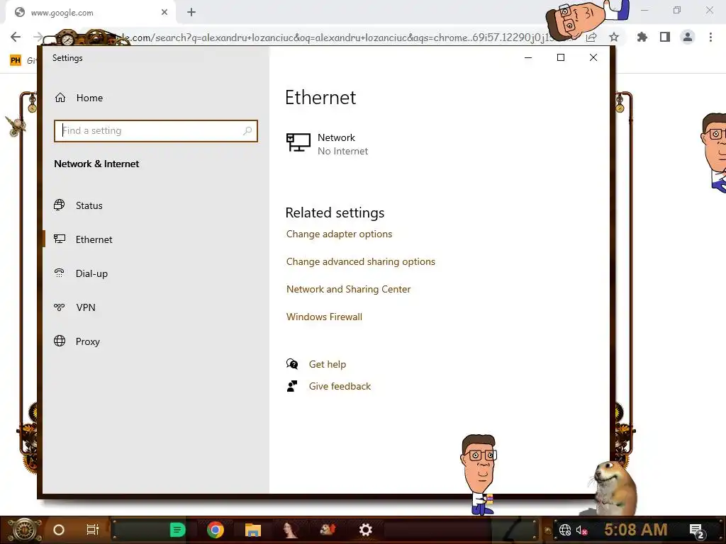Open the taskbar app next to Settings gear
This screenshot has width=726, height=544.
tap(328, 530)
